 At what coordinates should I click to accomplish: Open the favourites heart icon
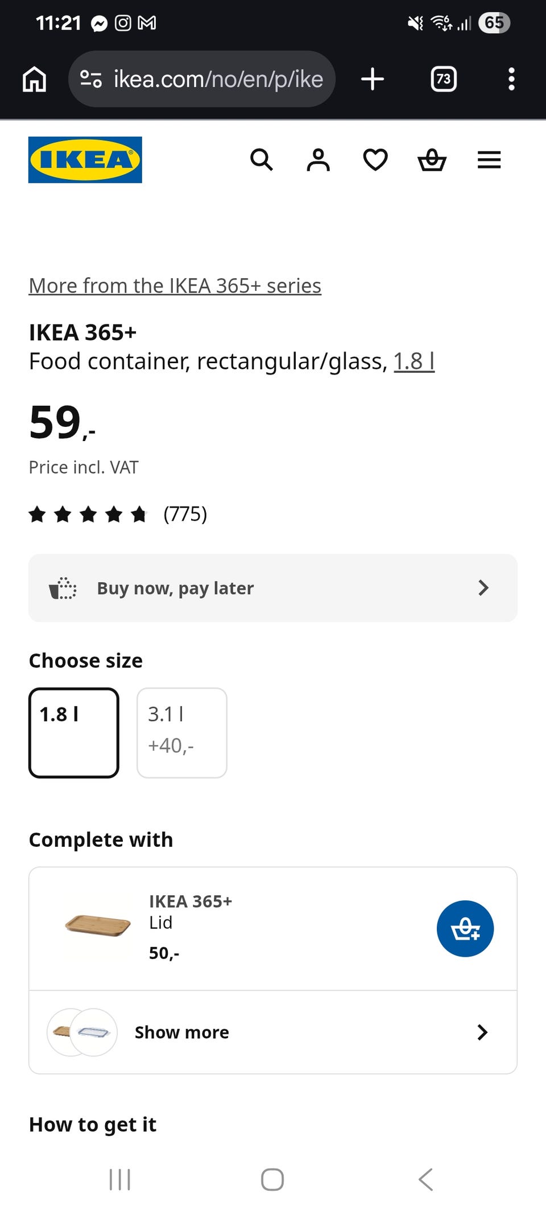tap(375, 160)
